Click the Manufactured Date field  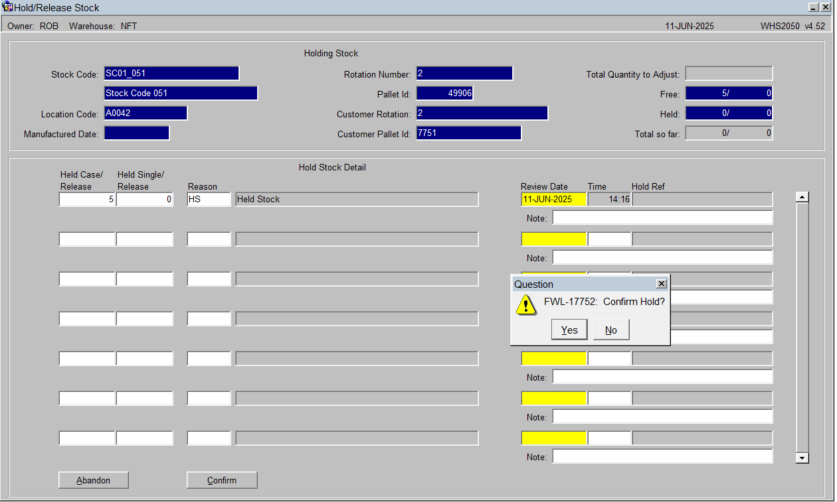(x=136, y=133)
